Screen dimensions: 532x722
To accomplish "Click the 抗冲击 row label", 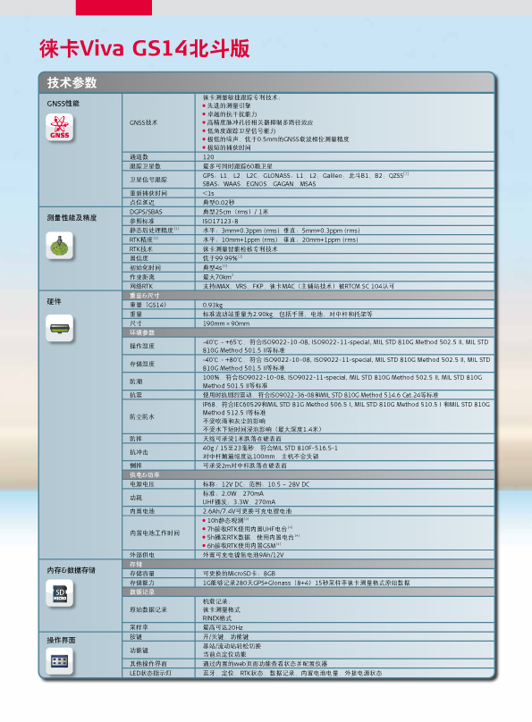I will (x=139, y=452).
